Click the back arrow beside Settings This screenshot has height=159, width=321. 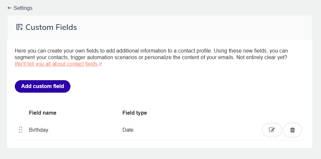pyautogui.click(x=10, y=8)
